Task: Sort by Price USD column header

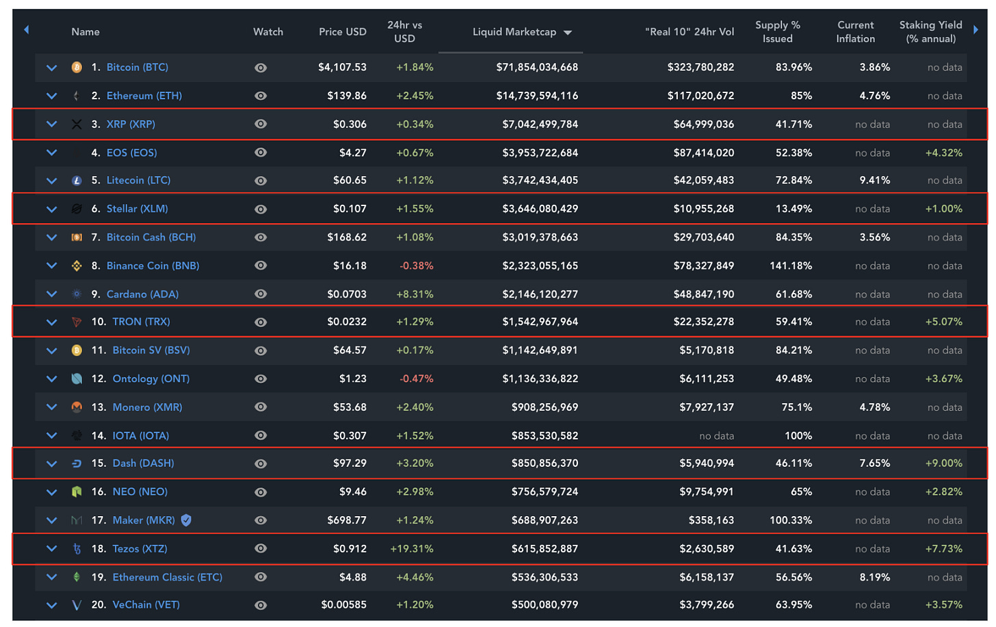Action: click(342, 32)
